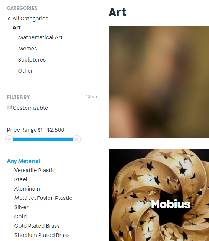Go back to All Categories
Image resolution: width=209 pixels, height=241 pixels.
(30, 19)
